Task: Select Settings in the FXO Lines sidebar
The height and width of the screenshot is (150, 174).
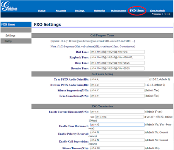Action: pyautogui.click(x=10, y=35)
